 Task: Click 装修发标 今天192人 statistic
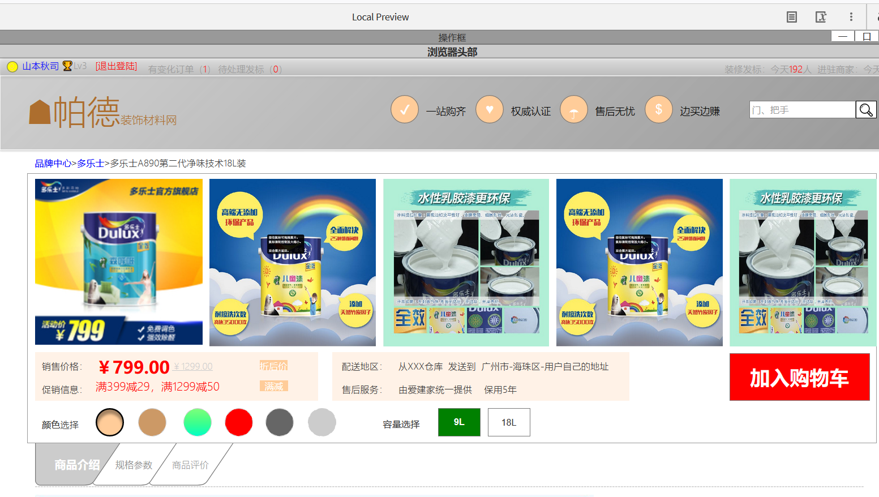point(768,69)
